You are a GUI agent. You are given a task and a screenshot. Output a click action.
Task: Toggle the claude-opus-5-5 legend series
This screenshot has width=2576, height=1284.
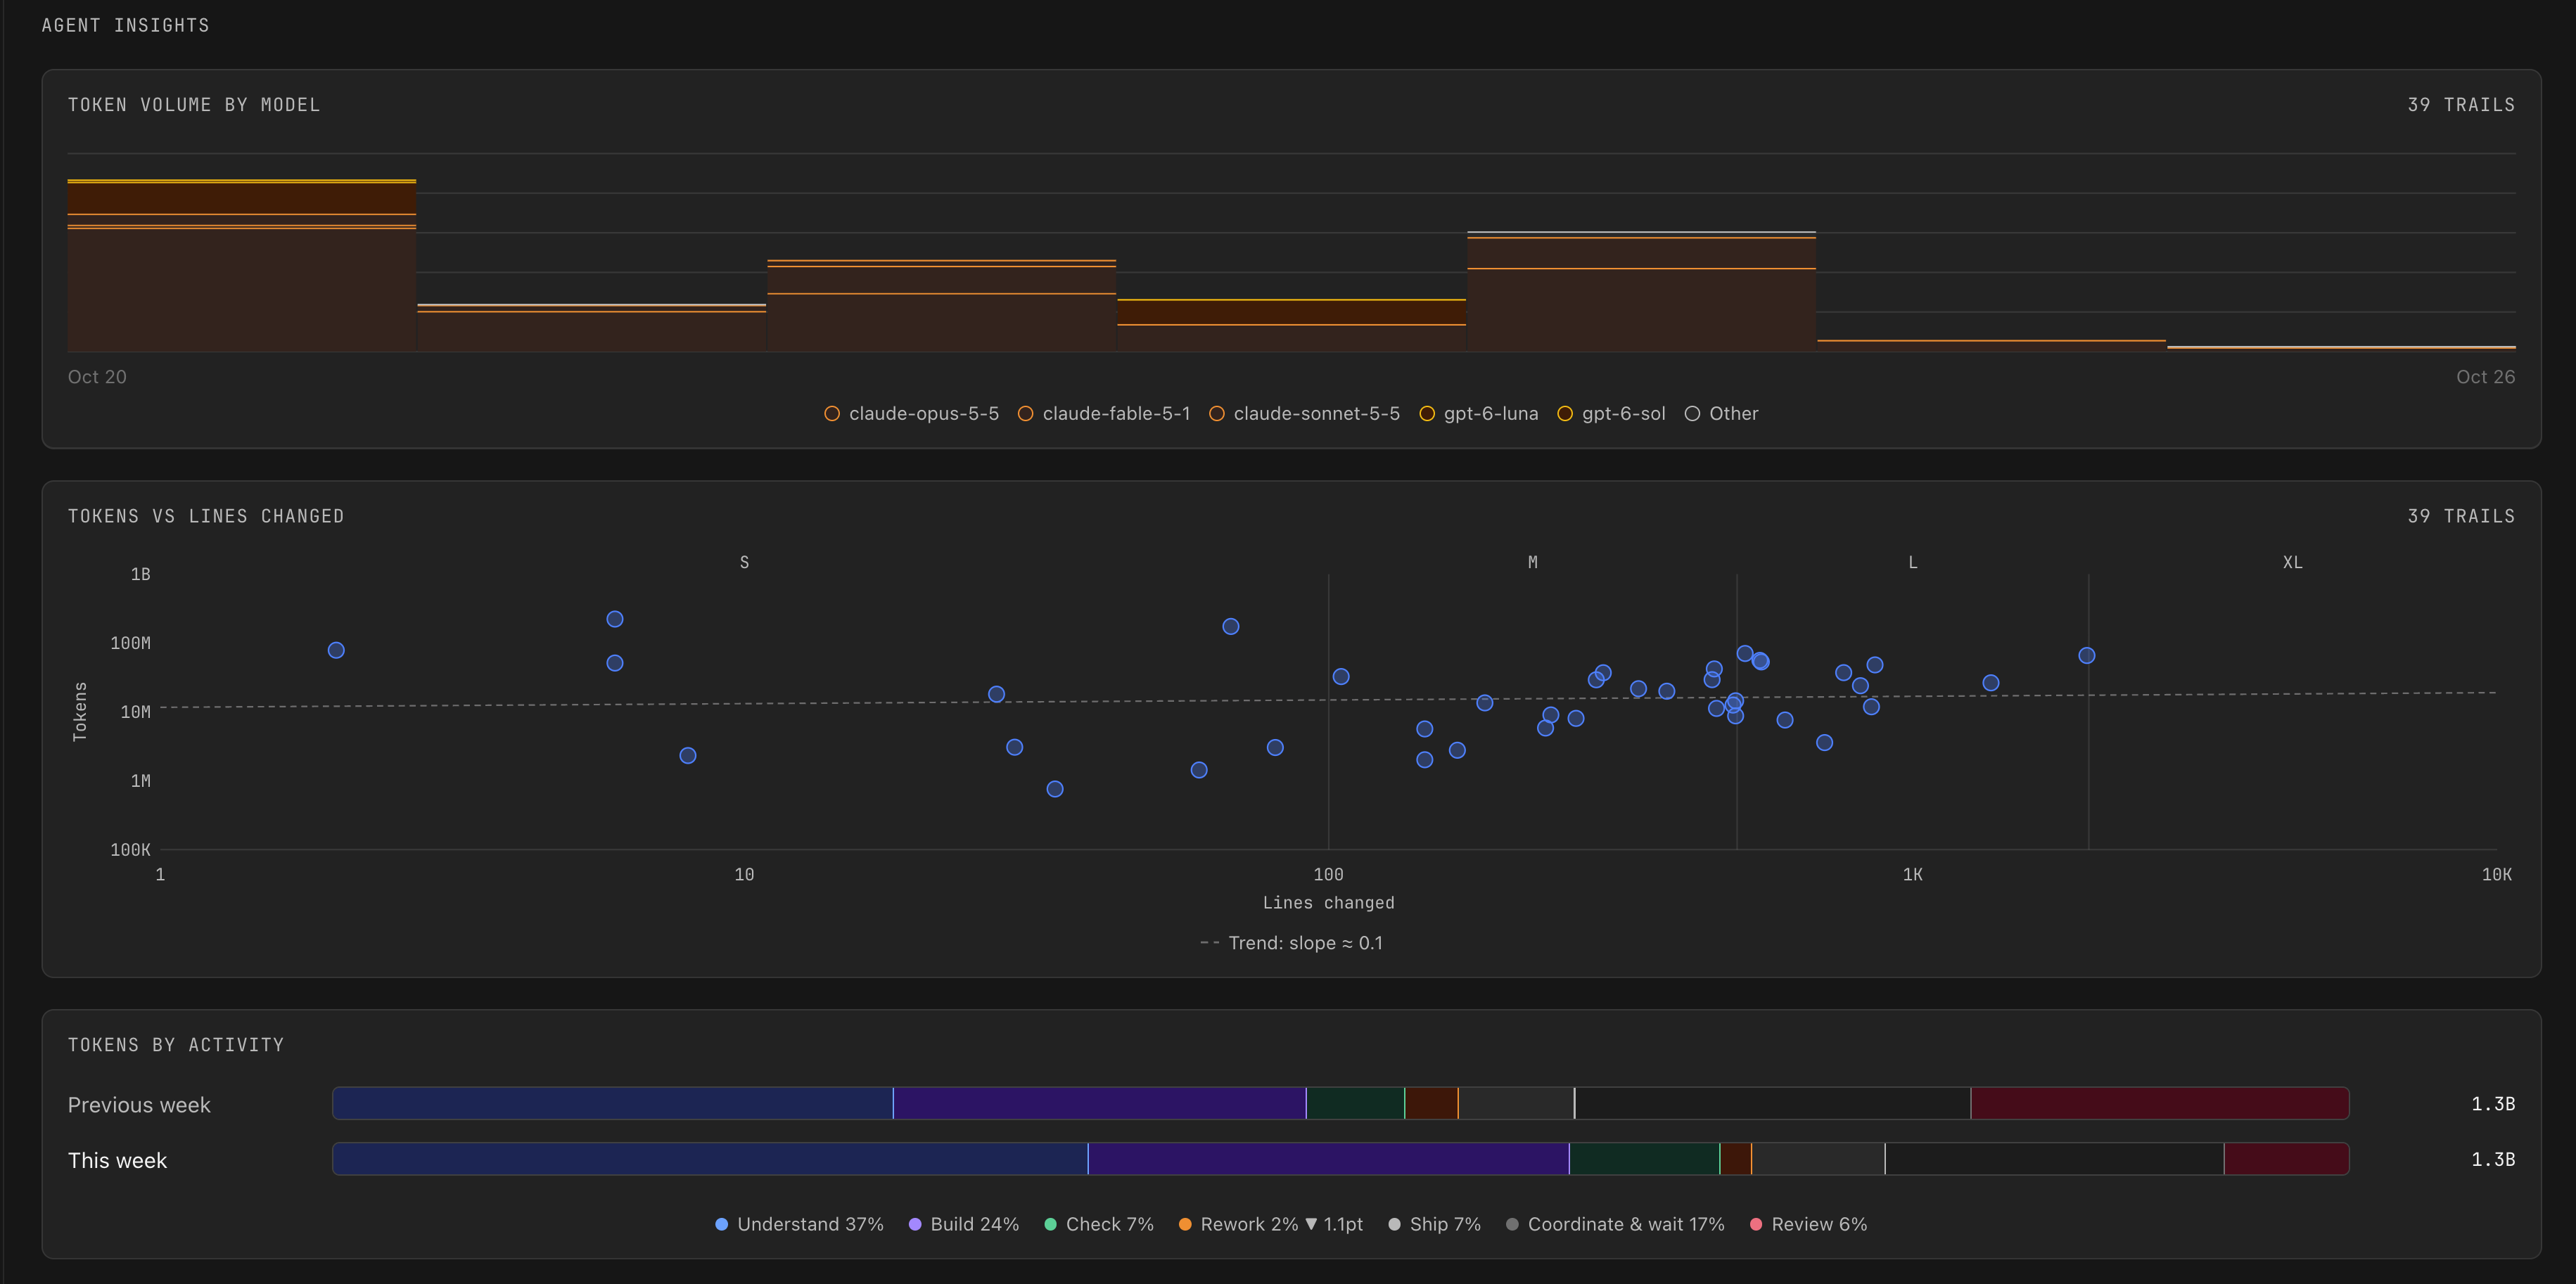911,413
